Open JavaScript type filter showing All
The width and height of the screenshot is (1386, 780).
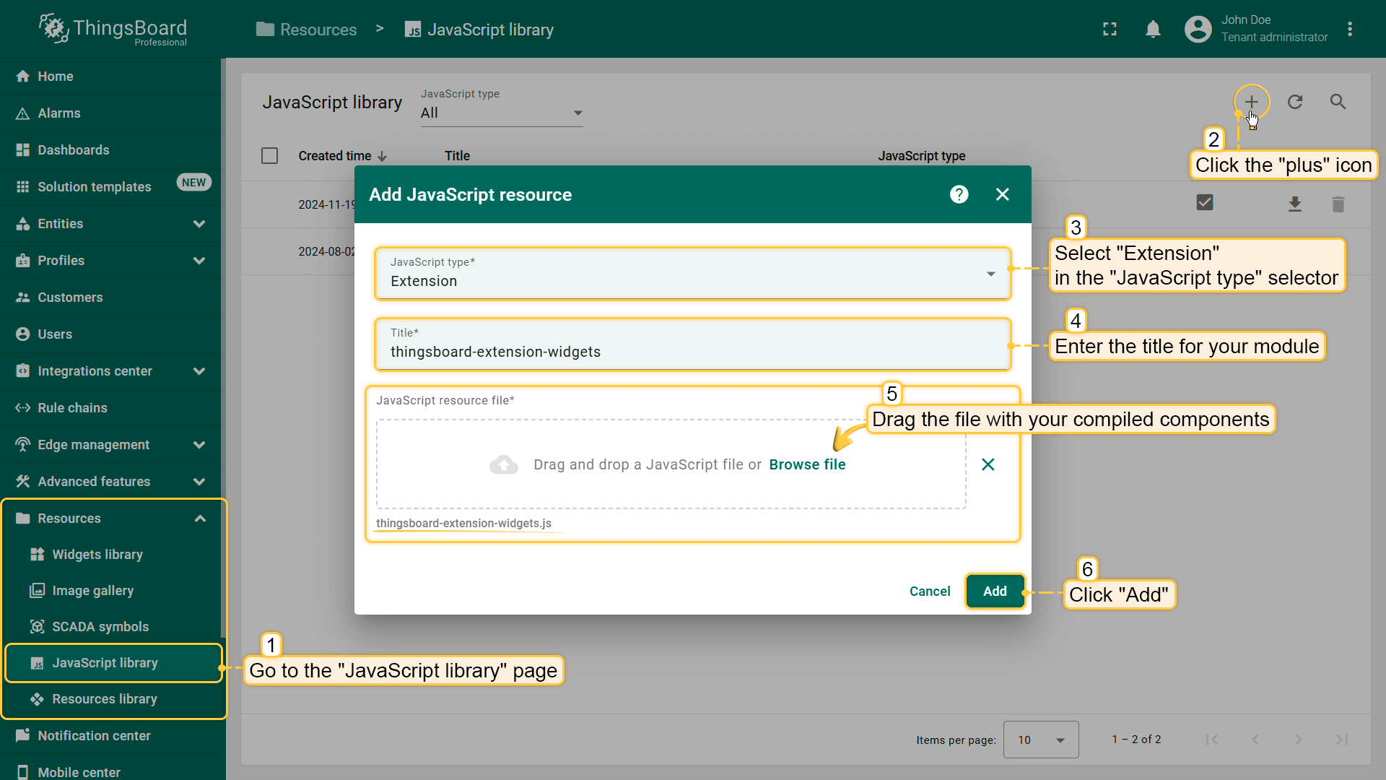(x=501, y=113)
